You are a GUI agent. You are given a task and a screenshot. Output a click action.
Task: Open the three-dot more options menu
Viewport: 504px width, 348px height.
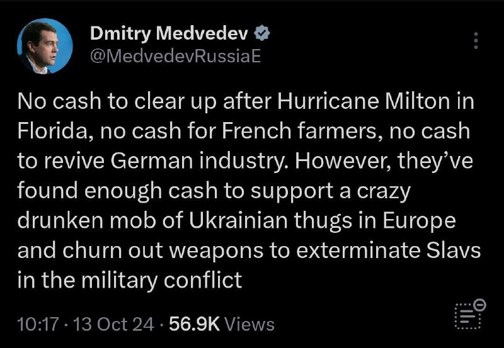pyautogui.click(x=476, y=40)
